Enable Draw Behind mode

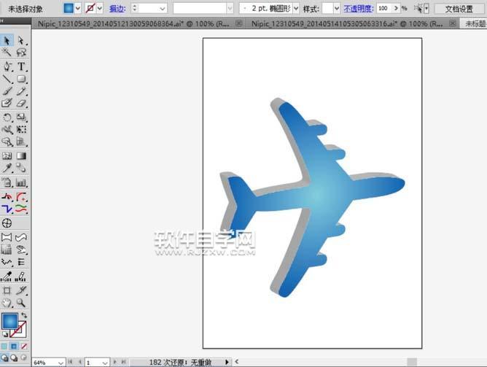tap(14, 358)
